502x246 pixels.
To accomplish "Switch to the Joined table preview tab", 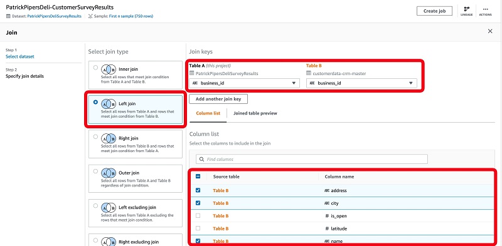I will tap(255, 113).
